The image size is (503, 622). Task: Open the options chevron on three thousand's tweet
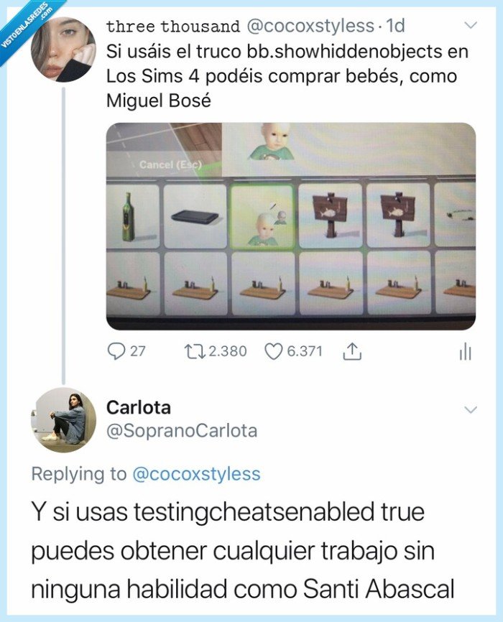click(471, 25)
